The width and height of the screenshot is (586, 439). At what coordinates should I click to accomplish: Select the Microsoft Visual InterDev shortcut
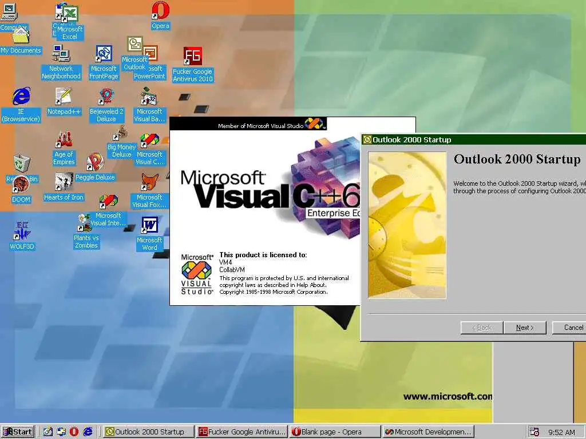(x=108, y=211)
